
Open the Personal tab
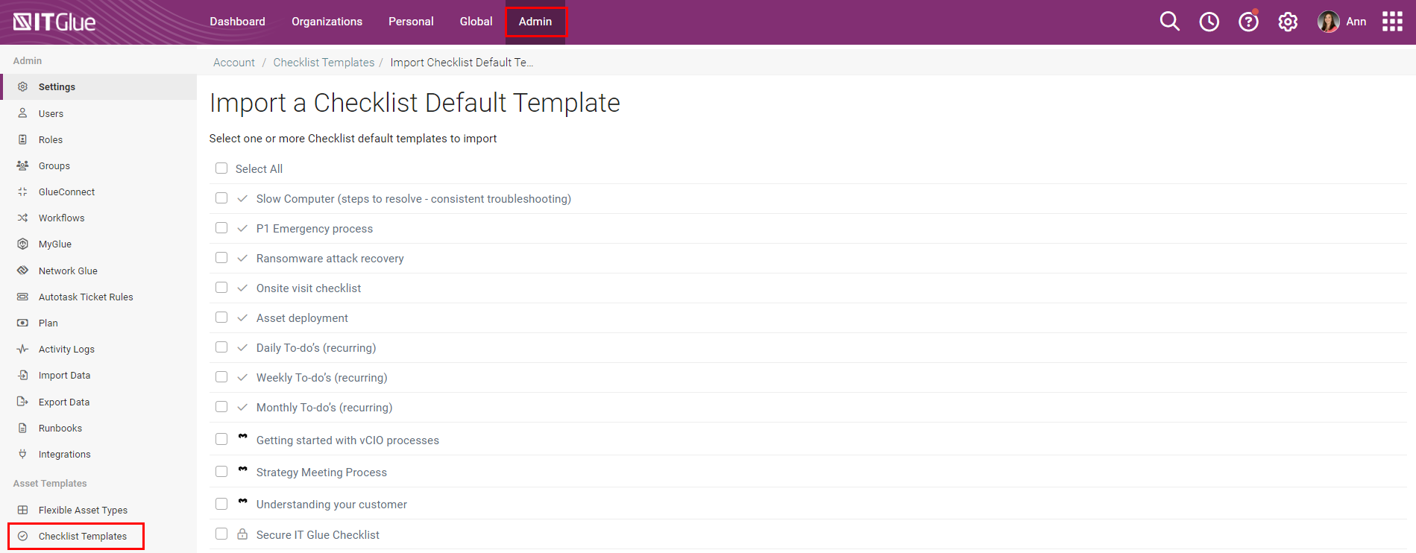411,22
